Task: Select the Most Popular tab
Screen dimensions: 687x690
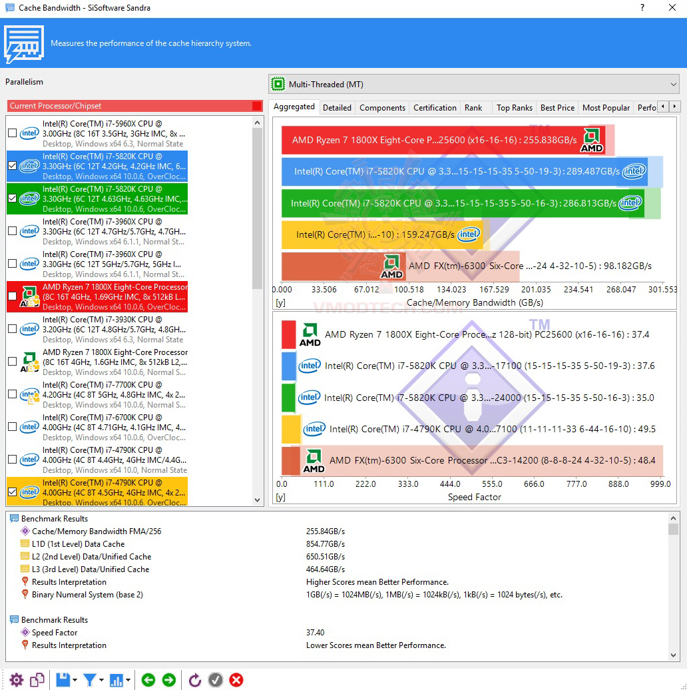Action: [x=606, y=108]
